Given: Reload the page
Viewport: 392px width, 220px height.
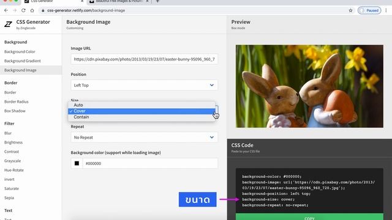Looking at the screenshot, I should point(23,10).
